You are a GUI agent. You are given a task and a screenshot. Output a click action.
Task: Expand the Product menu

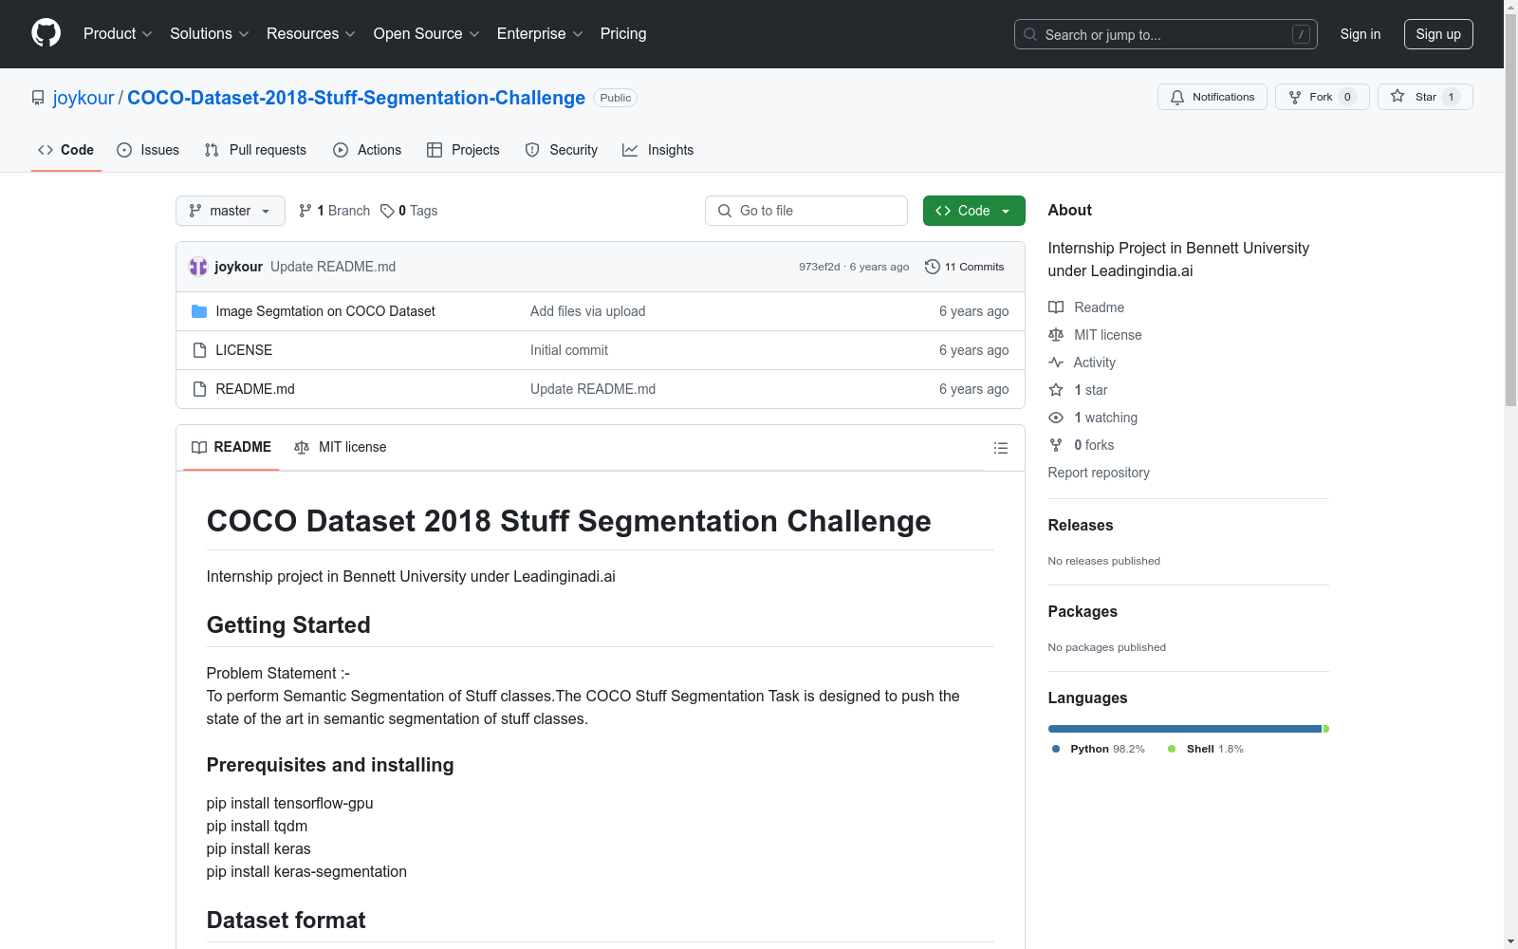[118, 33]
